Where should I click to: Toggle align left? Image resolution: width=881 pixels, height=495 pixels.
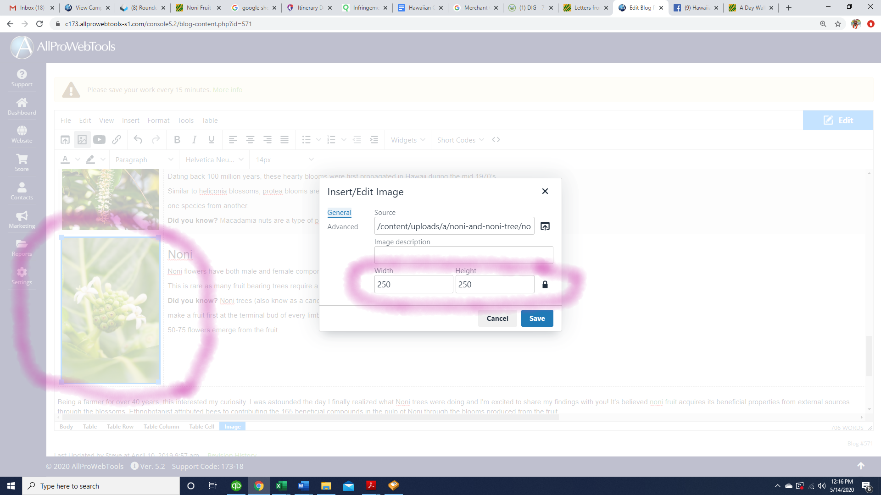233,140
